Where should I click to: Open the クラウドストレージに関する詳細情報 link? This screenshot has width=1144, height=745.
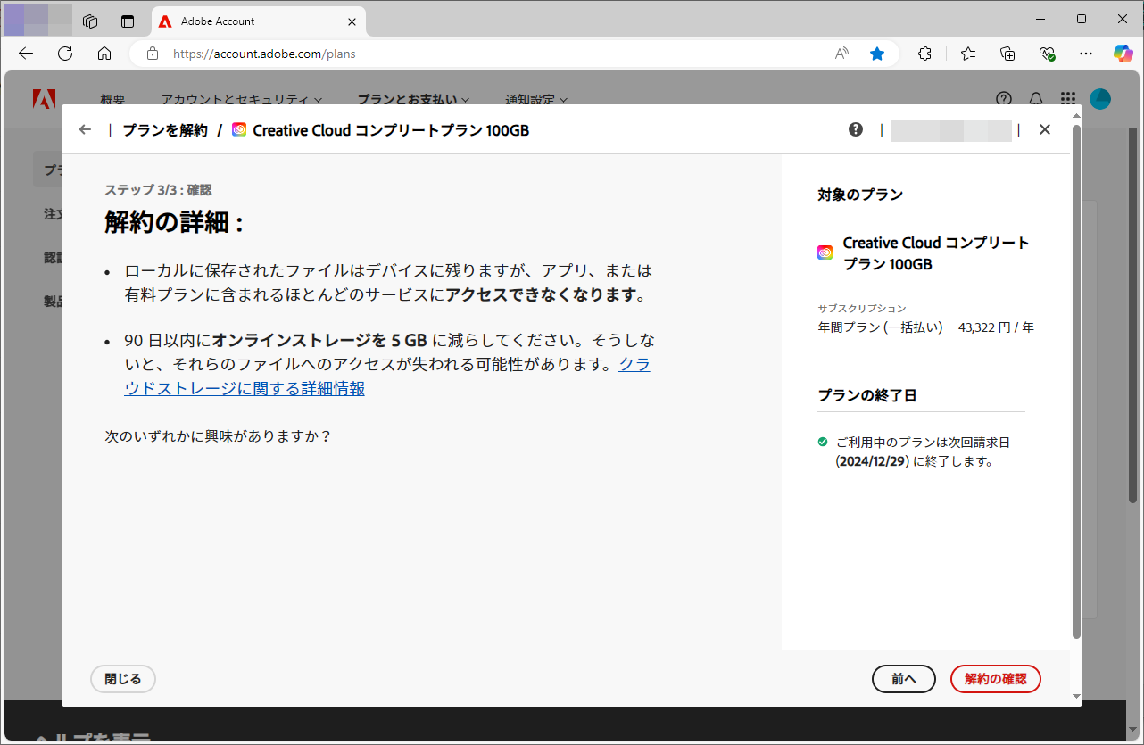pyautogui.click(x=387, y=377)
